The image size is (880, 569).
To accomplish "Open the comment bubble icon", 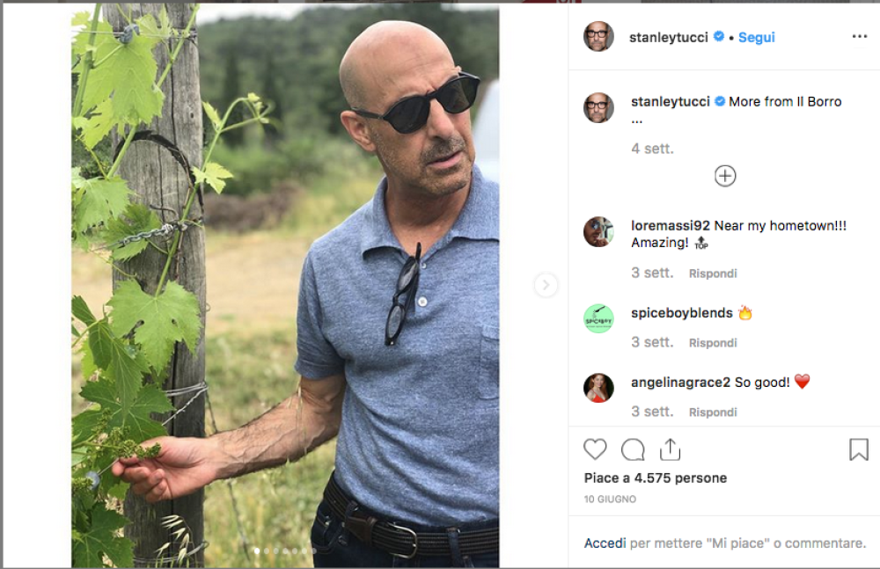I will coord(633,449).
